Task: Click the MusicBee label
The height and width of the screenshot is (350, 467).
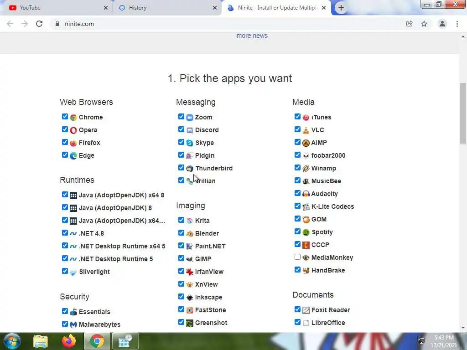Action: [x=326, y=181]
